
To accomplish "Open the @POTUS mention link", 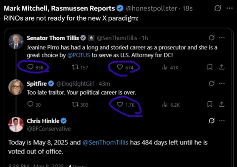I will (78, 55).
